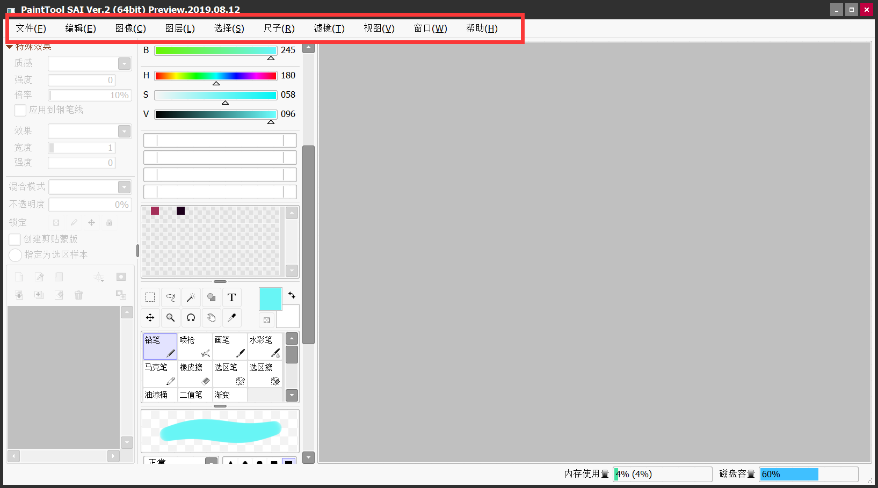Select the rotate view tool
The width and height of the screenshot is (878, 488).
[191, 318]
